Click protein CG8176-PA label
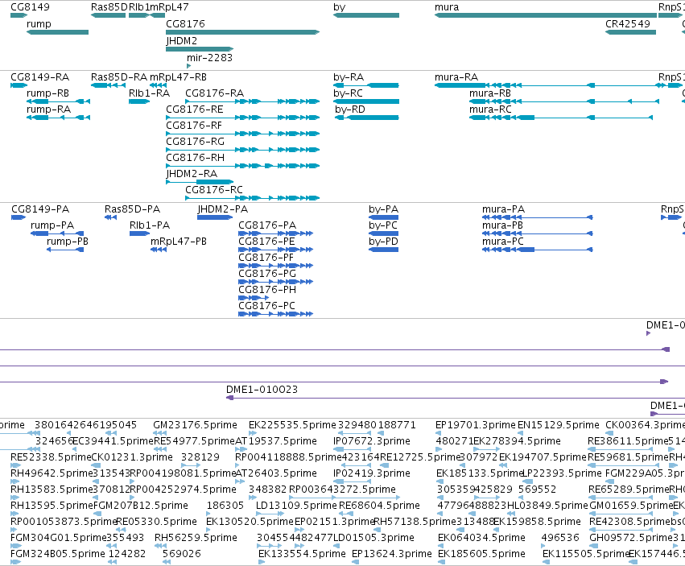 pyautogui.click(x=267, y=225)
